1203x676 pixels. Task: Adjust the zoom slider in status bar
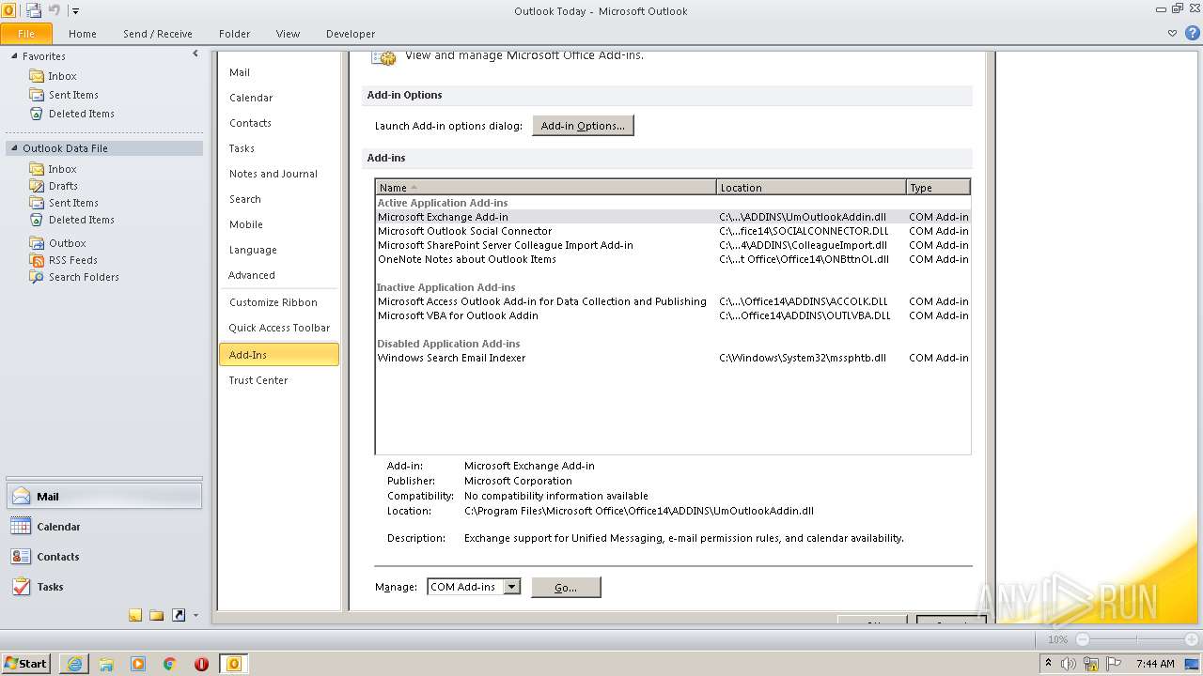click(x=1137, y=639)
